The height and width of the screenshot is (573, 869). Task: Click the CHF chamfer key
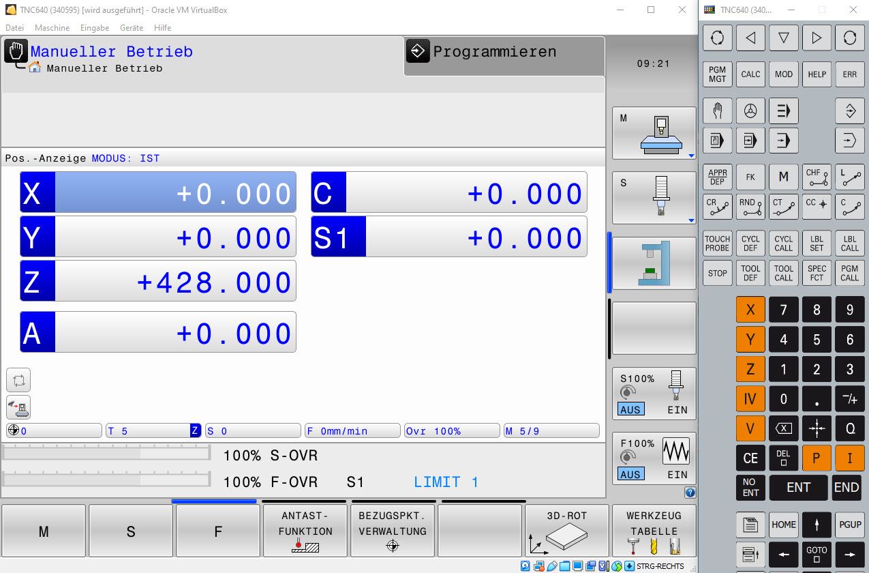(x=817, y=177)
